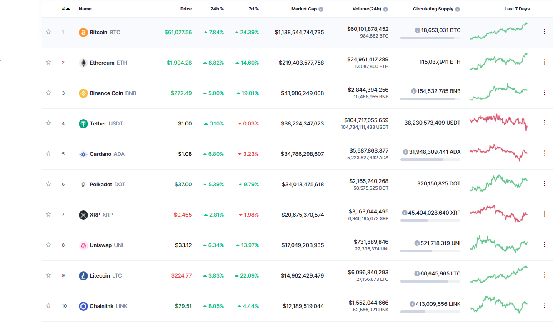Click the Binance Coin logo icon
This screenshot has width=553, height=323.
click(83, 93)
